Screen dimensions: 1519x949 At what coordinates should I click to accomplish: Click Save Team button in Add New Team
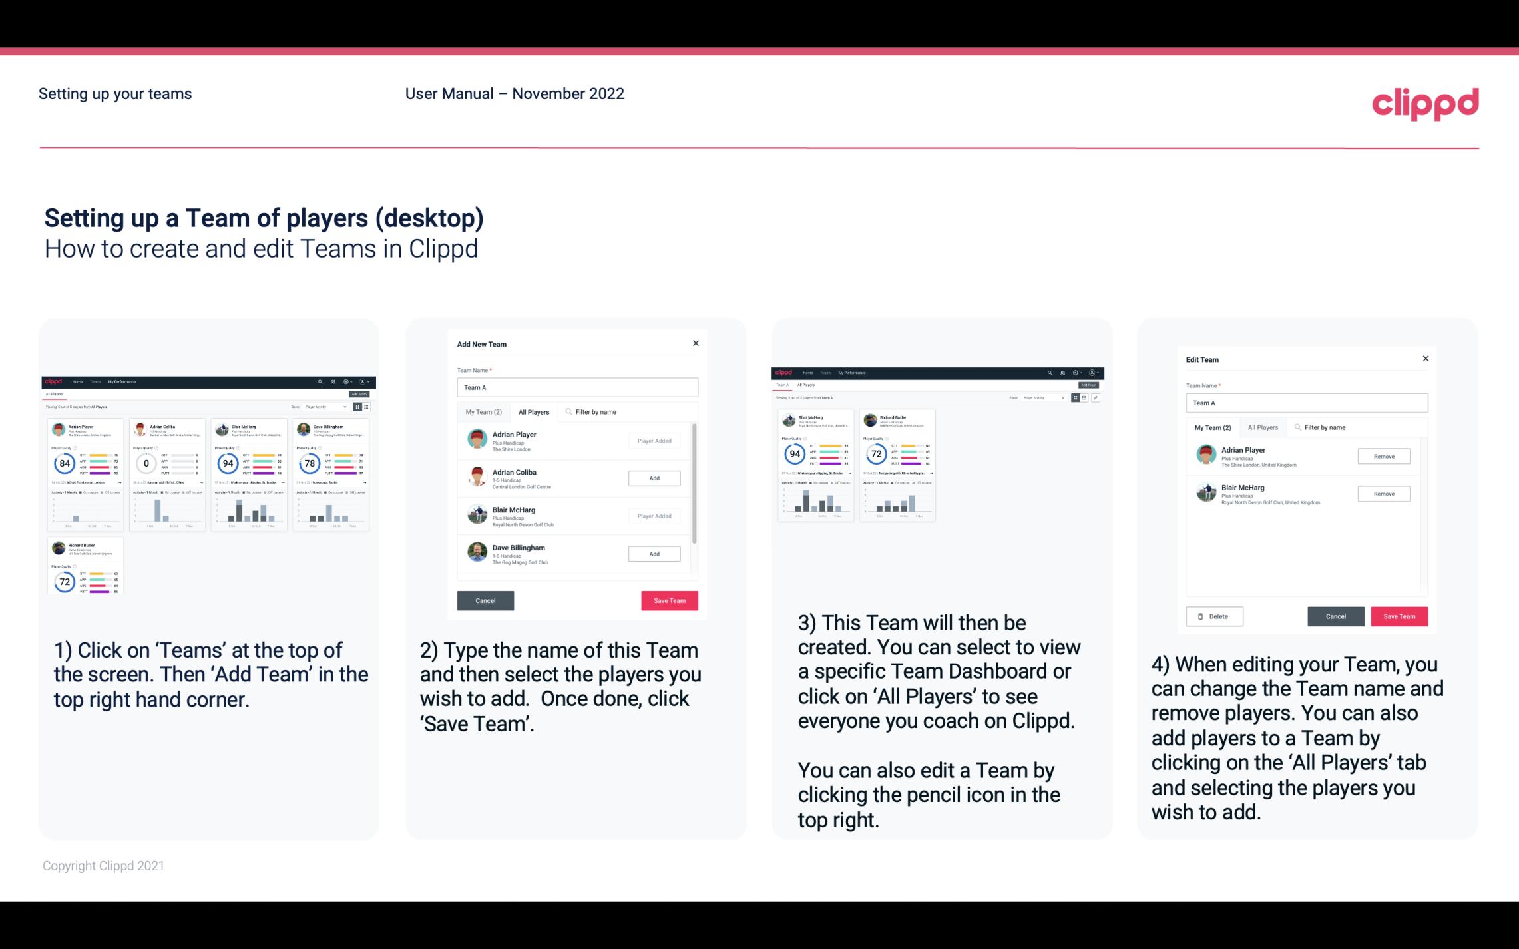(x=668, y=599)
